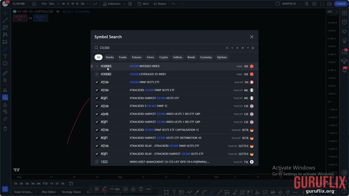This screenshot has width=349, height=196.
Task: Open the chart settings gear icon
Action: 314,4
